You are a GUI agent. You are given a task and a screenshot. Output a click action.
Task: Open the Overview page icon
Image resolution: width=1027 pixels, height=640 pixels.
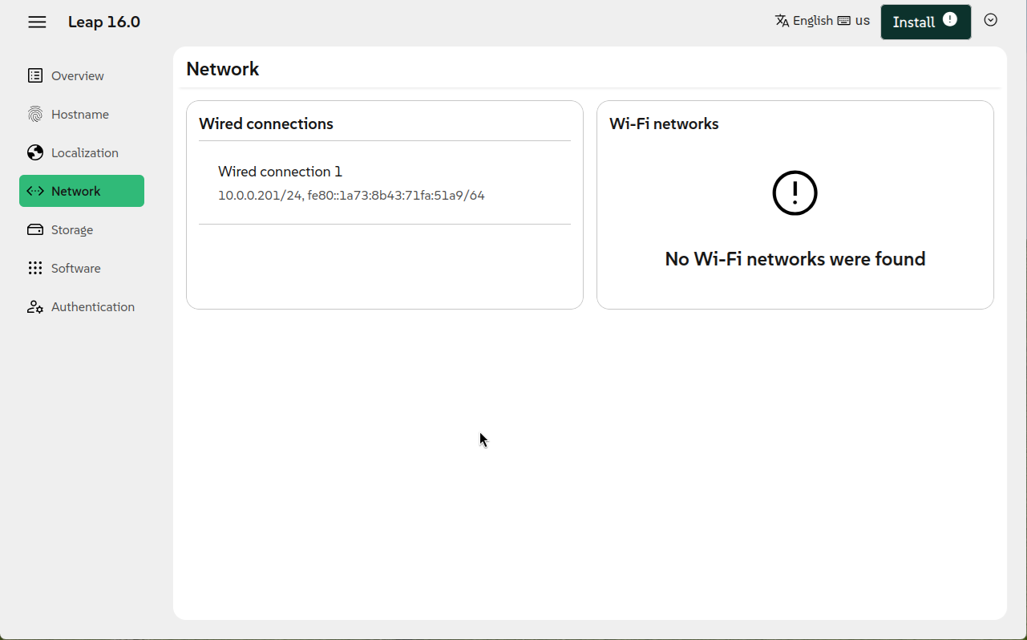(35, 76)
